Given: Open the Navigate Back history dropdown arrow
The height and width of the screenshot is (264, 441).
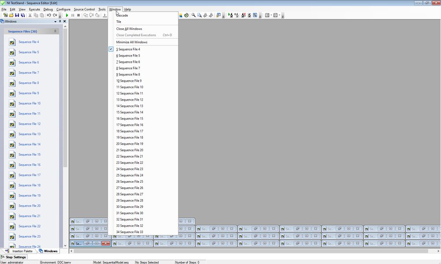Looking at the screenshot, I should click(271, 15).
